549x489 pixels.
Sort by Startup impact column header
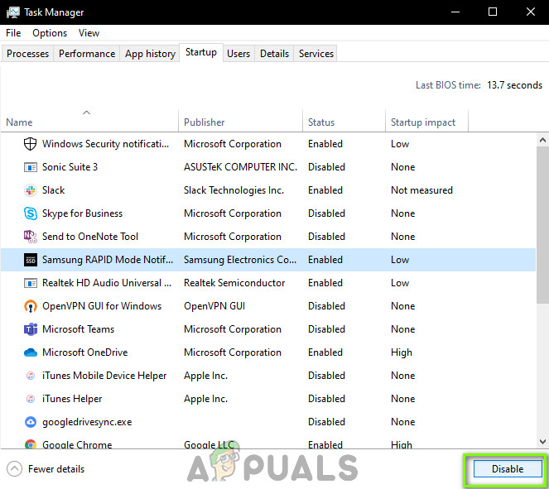426,121
